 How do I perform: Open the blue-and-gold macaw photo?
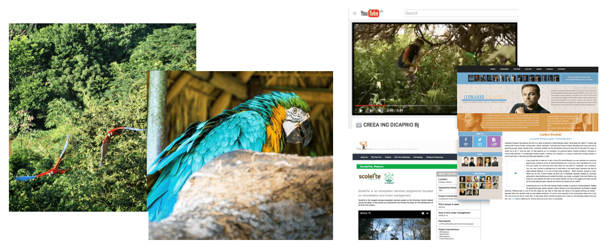(240, 156)
